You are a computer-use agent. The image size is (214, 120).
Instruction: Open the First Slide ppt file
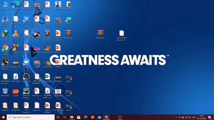coord(58,107)
